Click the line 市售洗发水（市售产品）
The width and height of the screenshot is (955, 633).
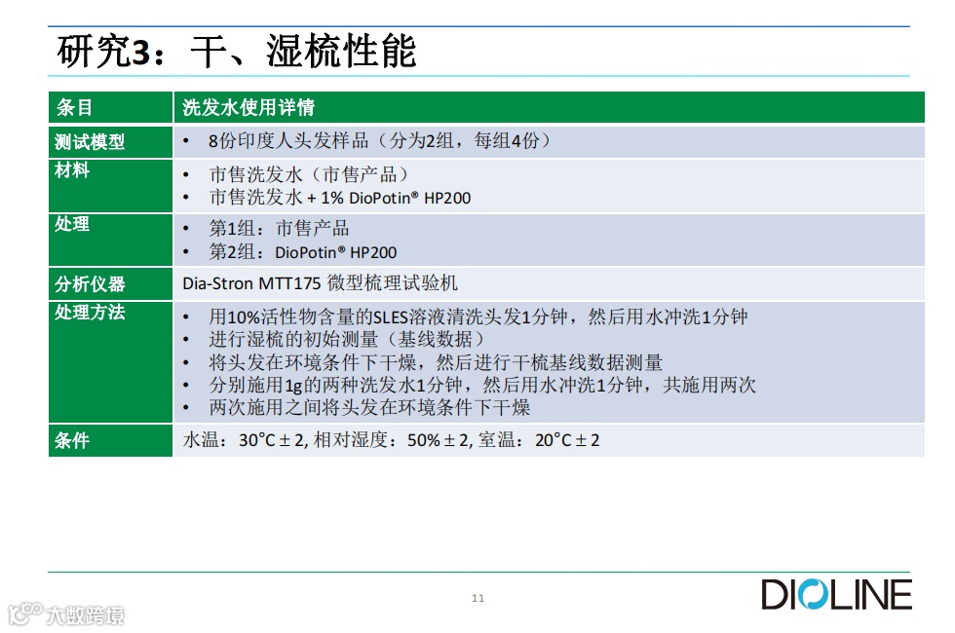(x=309, y=174)
